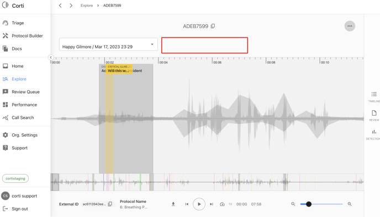
Task: Click the External ID ac6113943ee text
Action: [94, 204]
